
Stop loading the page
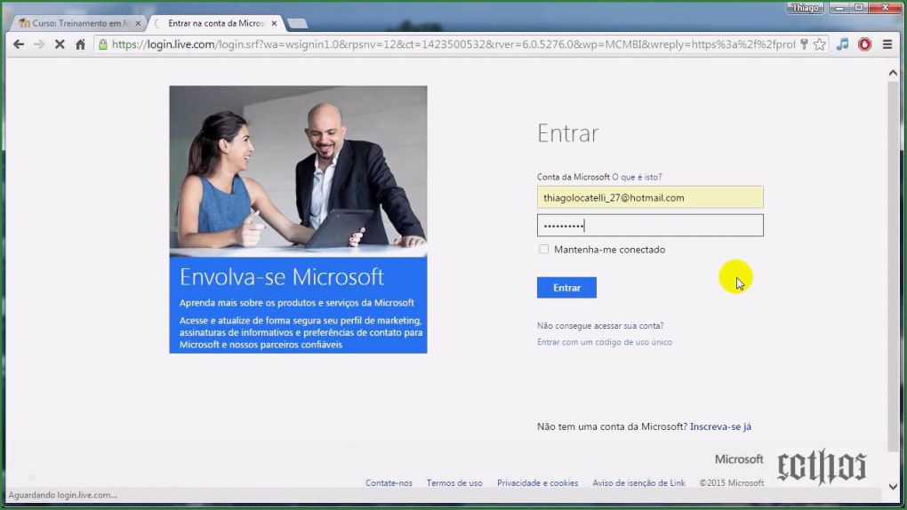coord(60,44)
